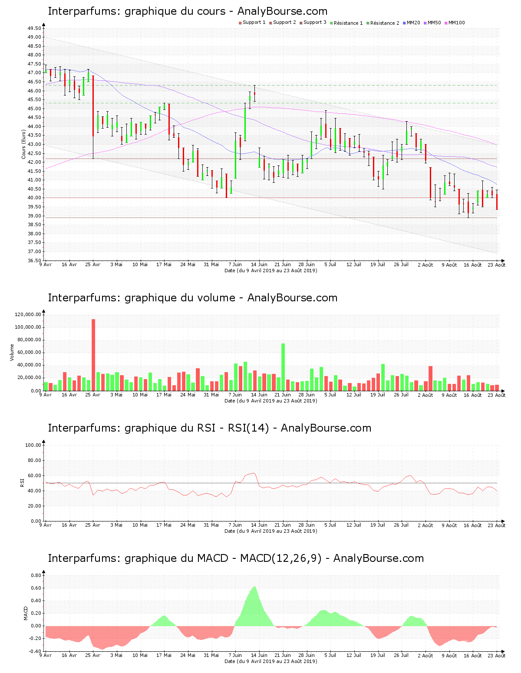Click the tall green volume bar at 21 Juin
This screenshot has width=521, height=673.
[283, 367]
